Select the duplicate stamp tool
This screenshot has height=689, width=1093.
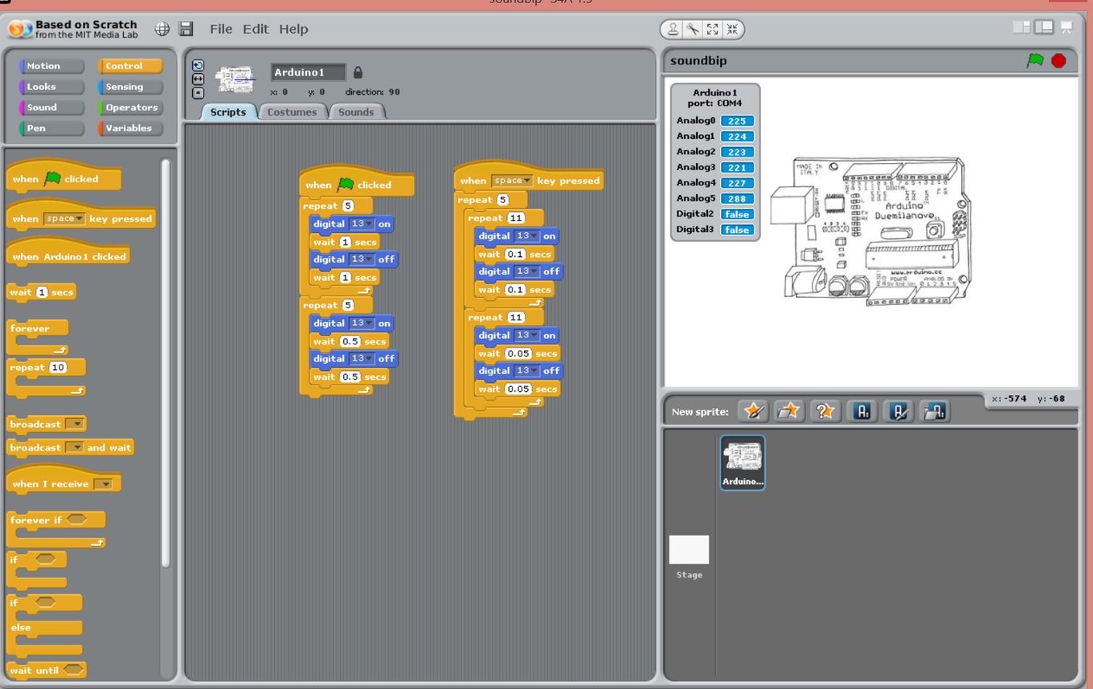coord(673,30)
